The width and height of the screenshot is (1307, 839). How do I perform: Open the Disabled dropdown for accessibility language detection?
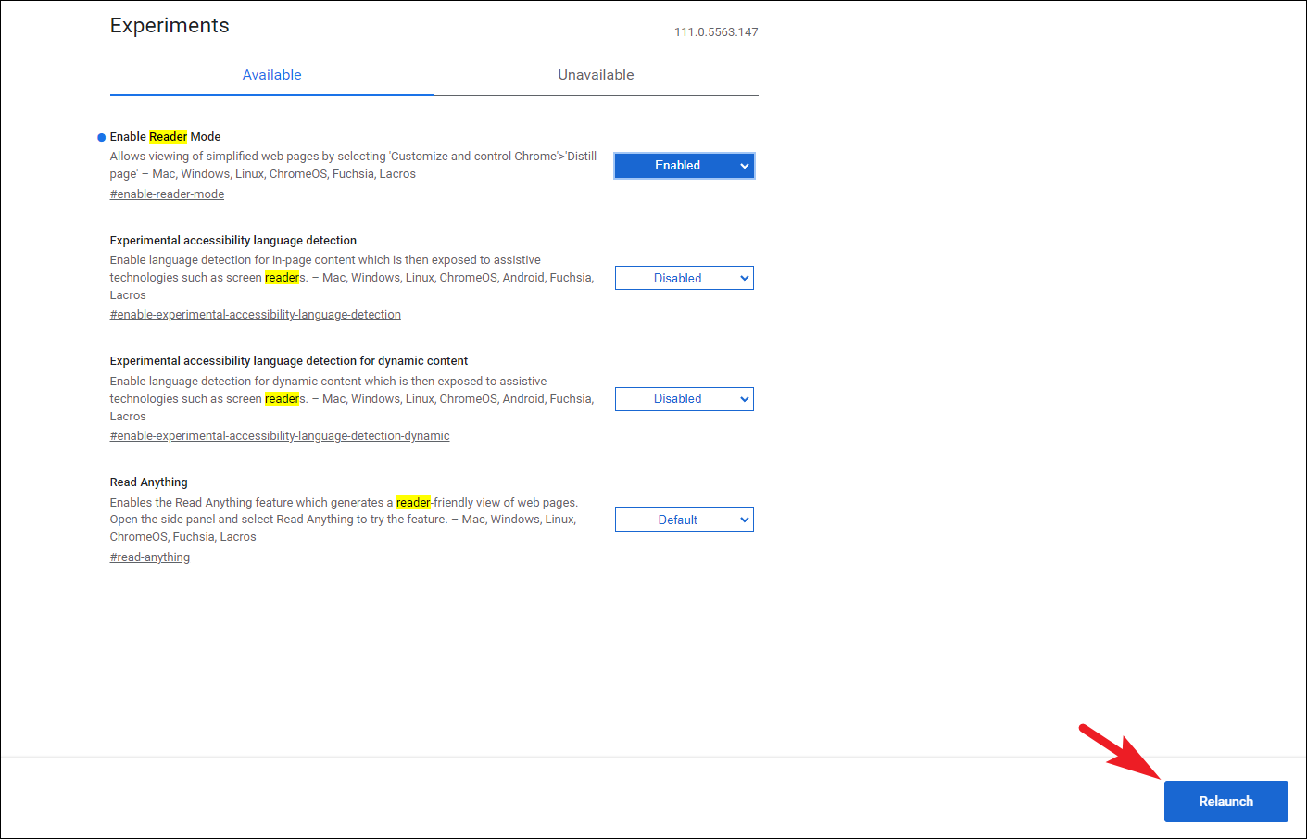point(684,277)
